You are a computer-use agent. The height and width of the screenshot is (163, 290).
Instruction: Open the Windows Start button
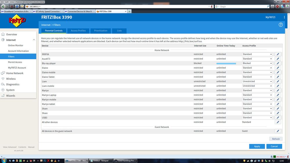coord(4,160)
